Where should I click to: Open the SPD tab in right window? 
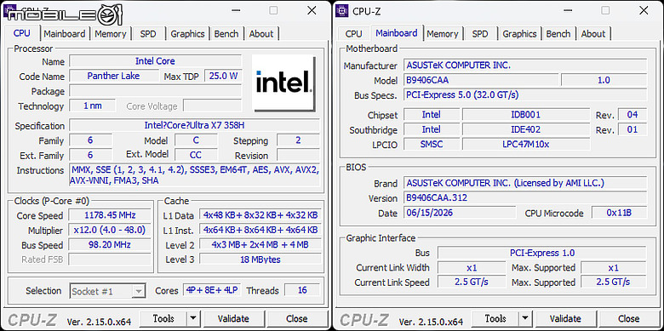click(480, 33)
